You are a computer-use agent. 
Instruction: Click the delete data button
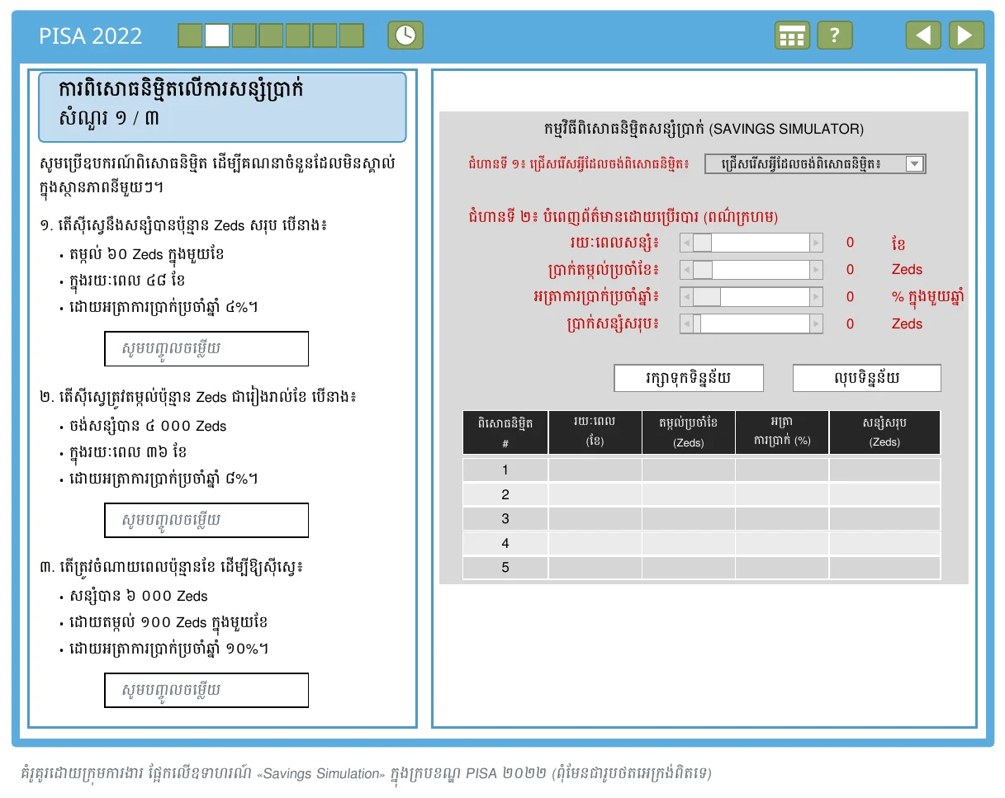pyautogui.click(x=867, y=378)
